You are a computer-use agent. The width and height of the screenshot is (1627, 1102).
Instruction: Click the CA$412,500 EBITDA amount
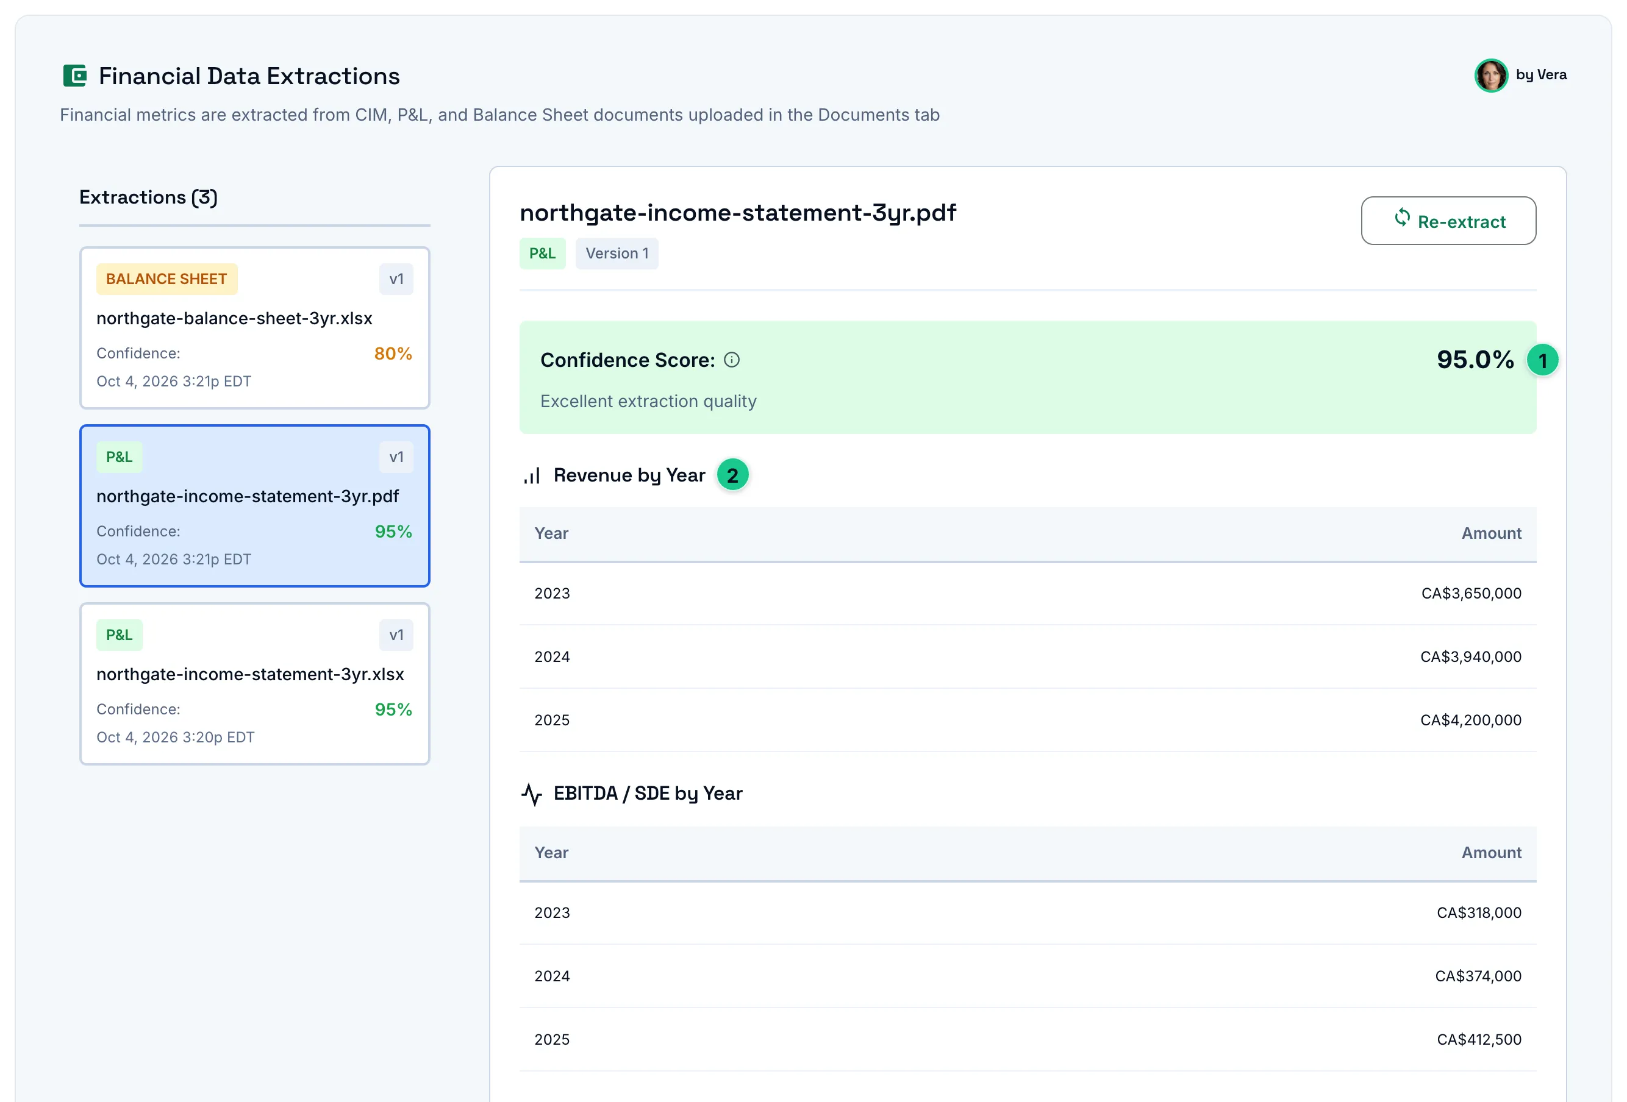tap(1479, 1039)
